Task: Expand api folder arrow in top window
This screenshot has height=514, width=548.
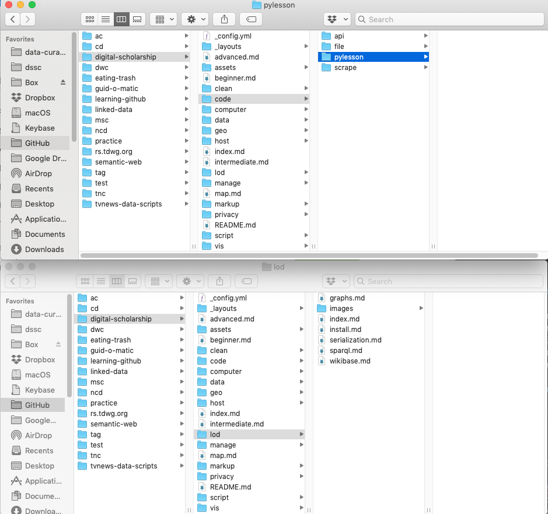Action: [425, 36]
